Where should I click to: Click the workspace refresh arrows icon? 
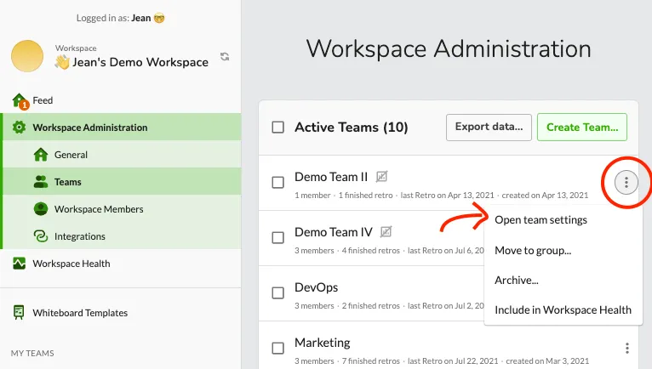225,57
